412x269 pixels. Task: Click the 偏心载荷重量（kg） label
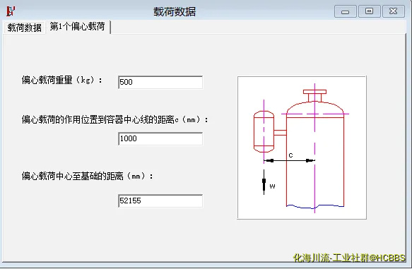(62, 80)
